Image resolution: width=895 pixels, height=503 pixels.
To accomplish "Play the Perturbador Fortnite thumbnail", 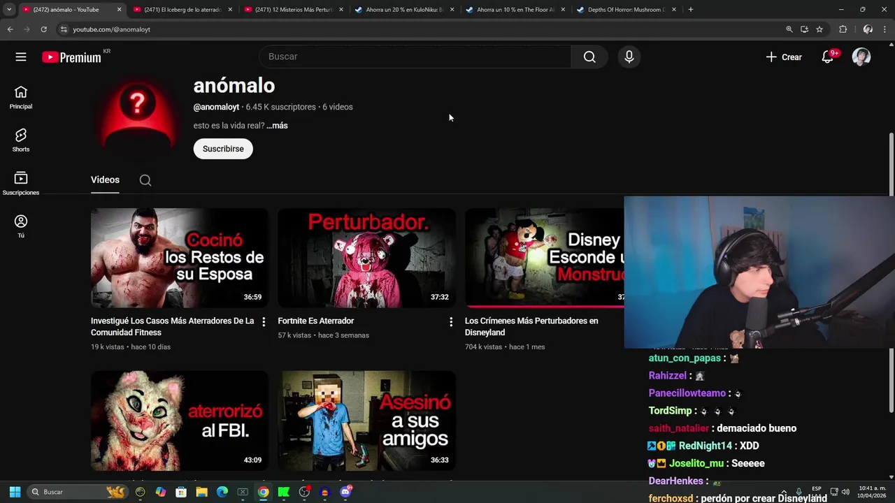I will [x=367, y=258].
